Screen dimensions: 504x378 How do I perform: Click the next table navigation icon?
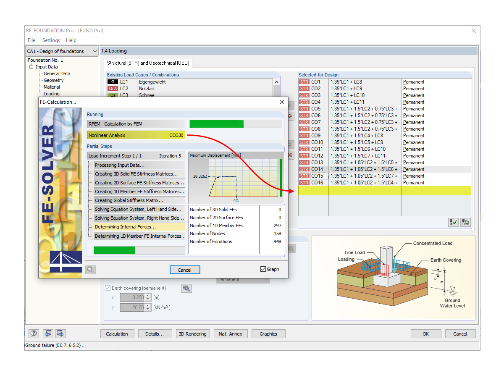(x=60, y=333)
